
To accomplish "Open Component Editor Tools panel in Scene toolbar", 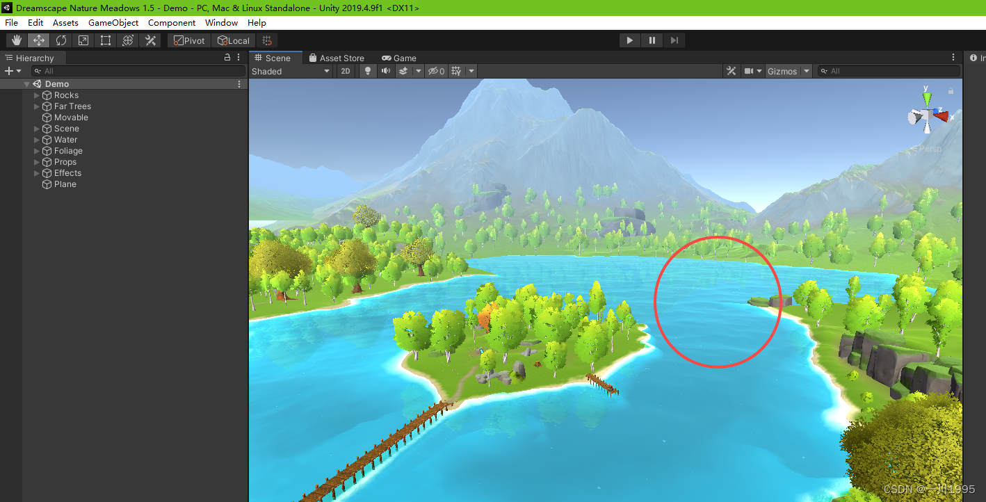I will point(731,71).
